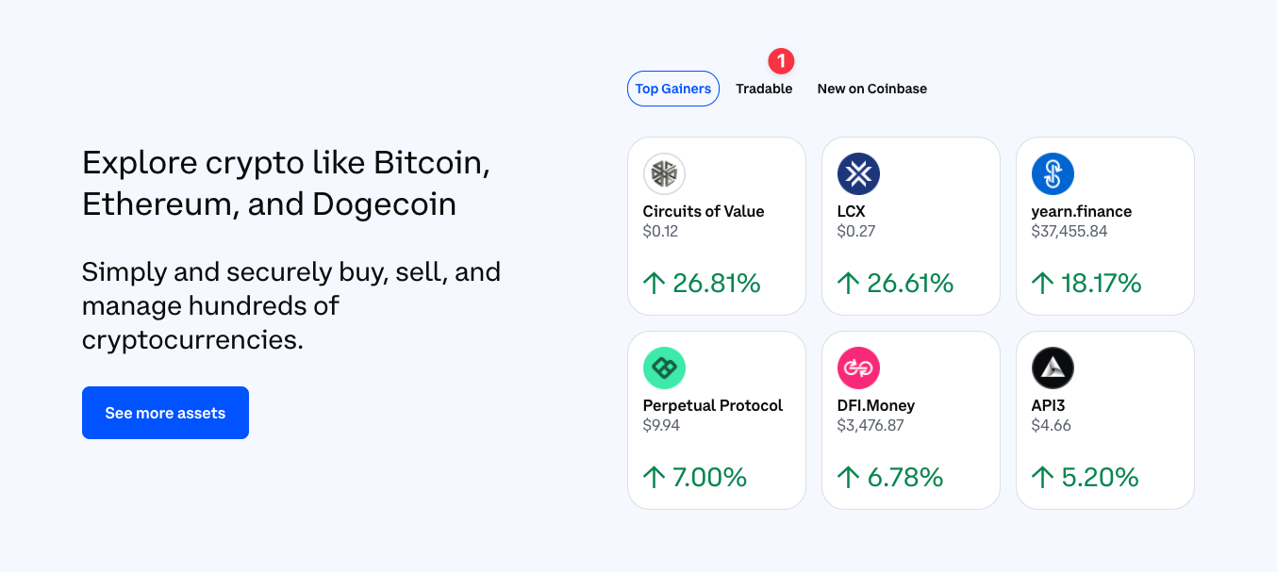
Task: Open the New on Coinbase tab
Action: 872,89
